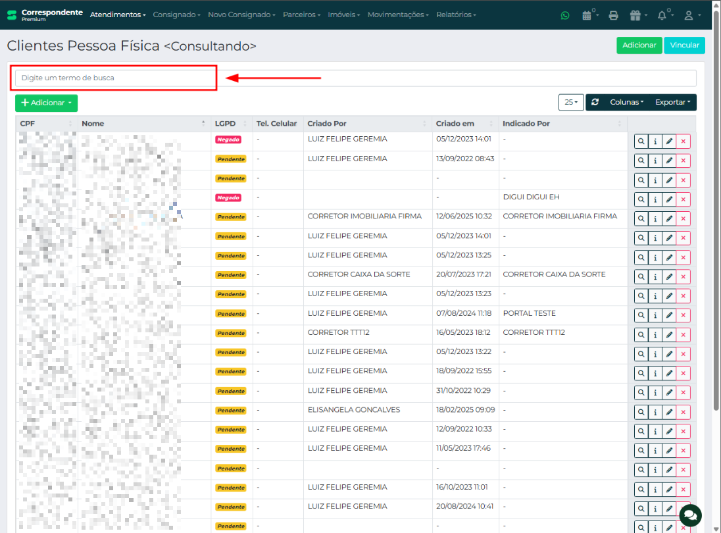Screen dimensions: 721x533
Task: Open the notifications bell
Action: click(662, 15)
